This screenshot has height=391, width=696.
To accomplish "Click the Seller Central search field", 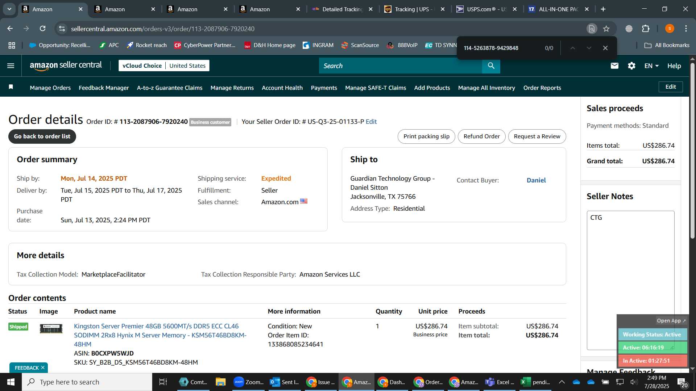I will [401, 66].
